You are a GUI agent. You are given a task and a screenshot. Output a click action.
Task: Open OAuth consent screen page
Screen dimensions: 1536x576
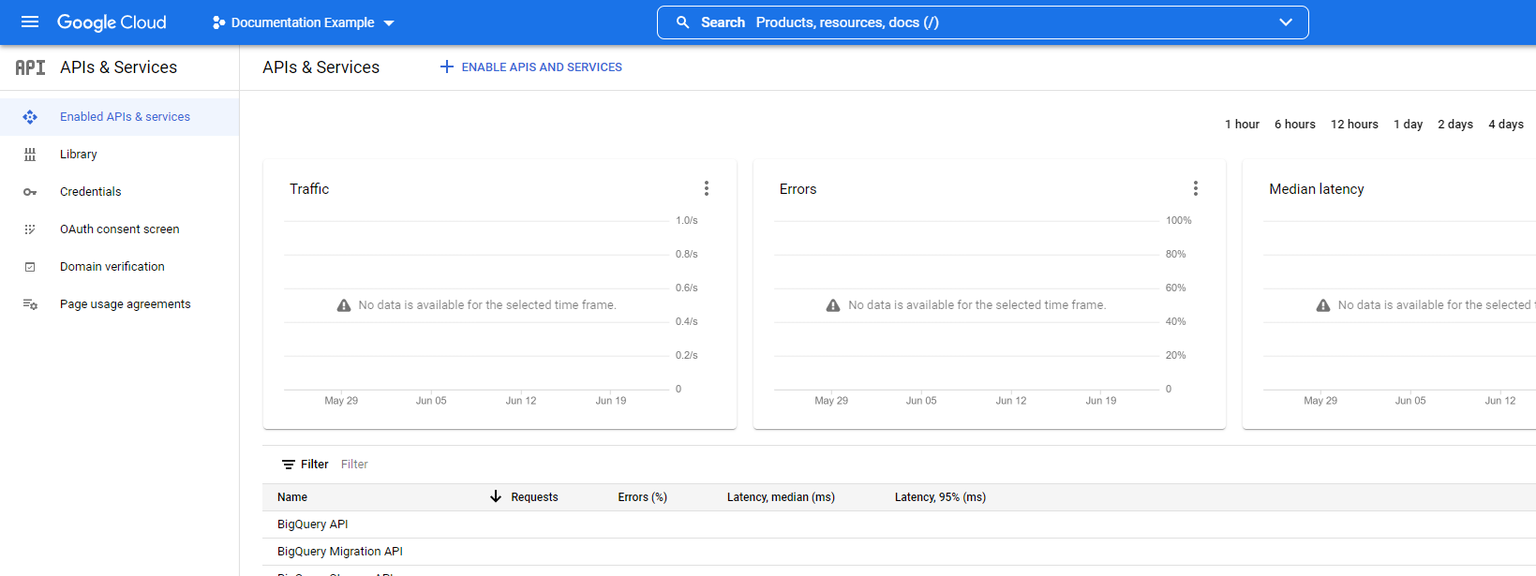click(x=119, y=229)
